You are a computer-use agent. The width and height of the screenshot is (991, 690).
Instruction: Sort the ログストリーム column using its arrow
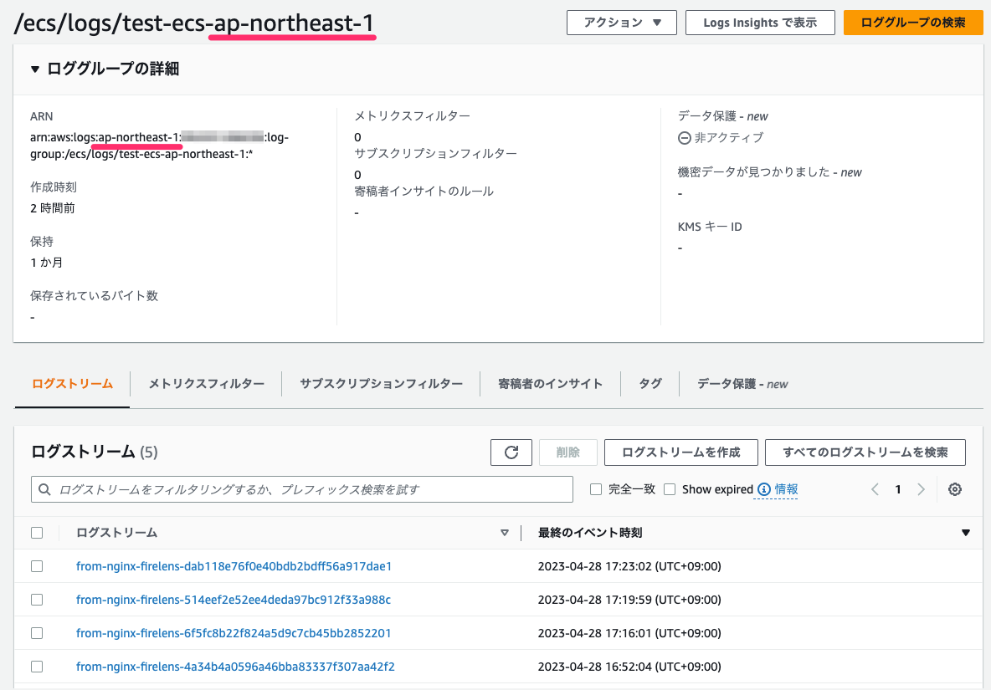pos(505,533)
